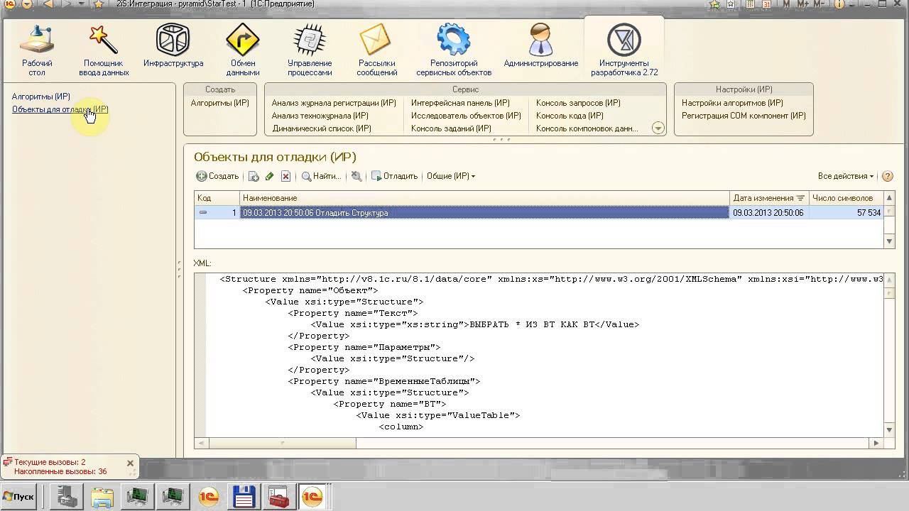This screenshot has width=909, height=511.
Task: Open Исследователь объектов (ИР)
Action: pos(467,116)
